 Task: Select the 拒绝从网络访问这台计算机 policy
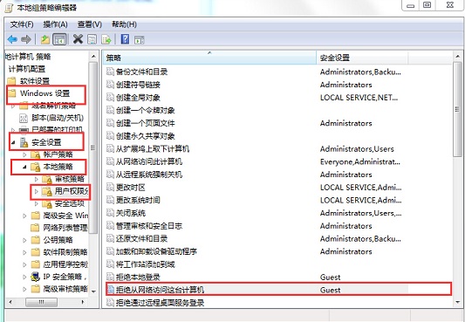[x=278, y=290]
